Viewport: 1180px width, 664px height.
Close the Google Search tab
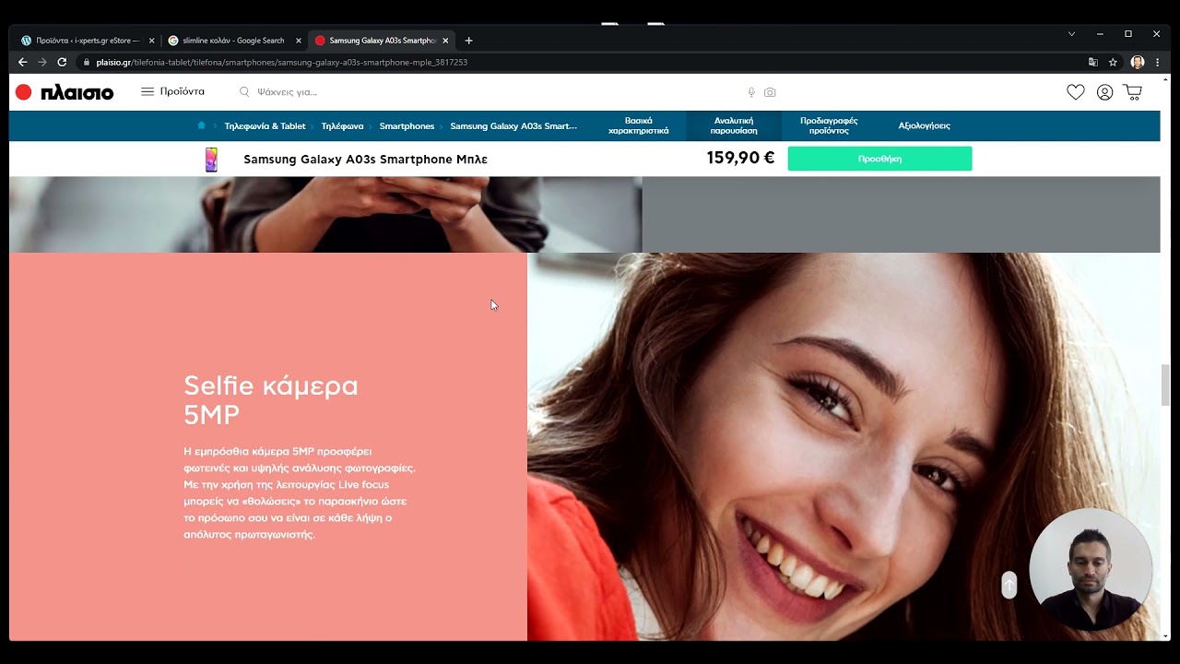click(x=299, y=41)
